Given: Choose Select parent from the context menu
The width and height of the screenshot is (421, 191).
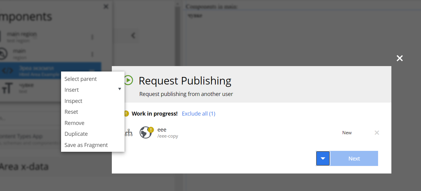Looking at the screenshot, I should [x=81, y=79].
